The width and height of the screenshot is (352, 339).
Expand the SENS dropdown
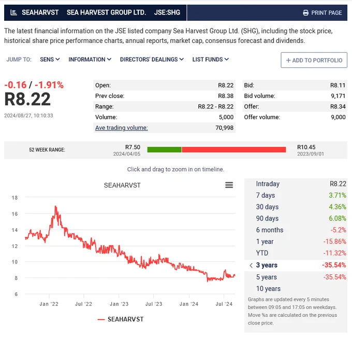tap(50, 60)
